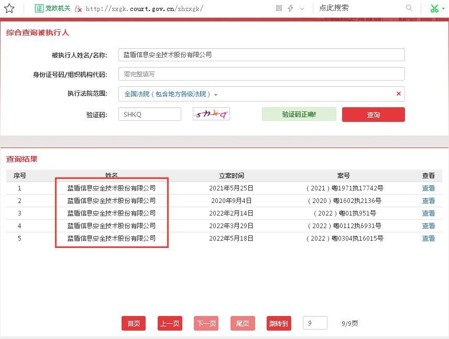Click the URL address text field
This screenshot has height=339, width=449.
[144, 9]
